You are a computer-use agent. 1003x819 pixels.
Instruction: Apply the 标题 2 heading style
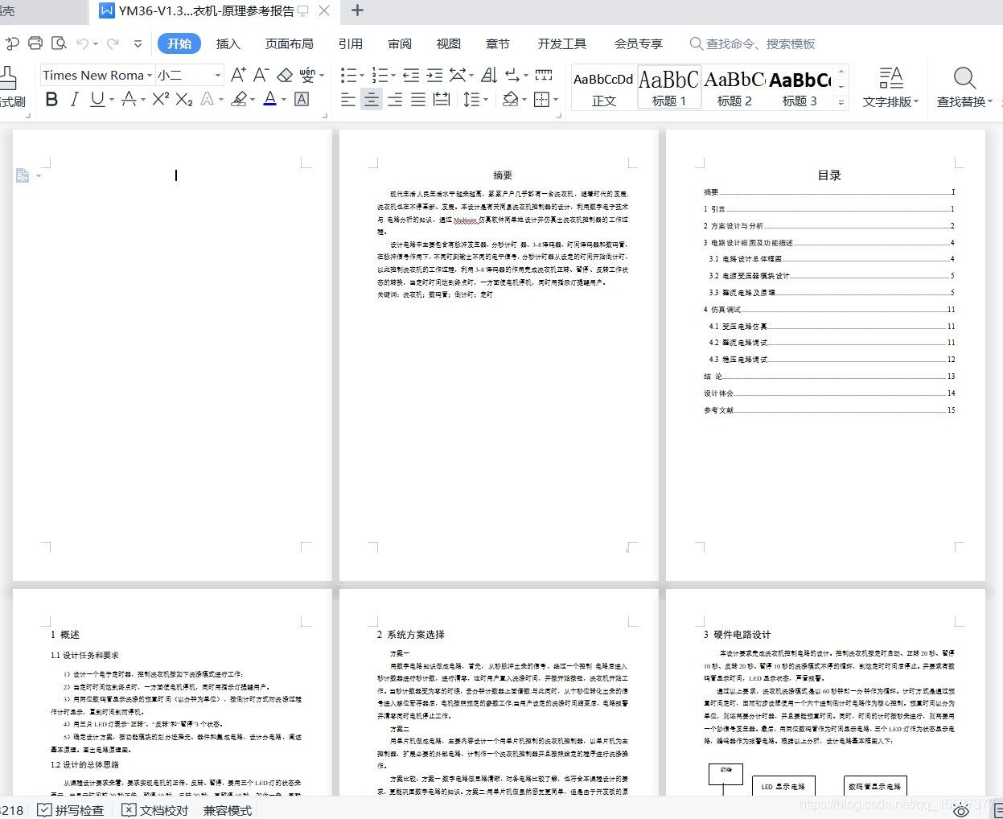(734, 87)
